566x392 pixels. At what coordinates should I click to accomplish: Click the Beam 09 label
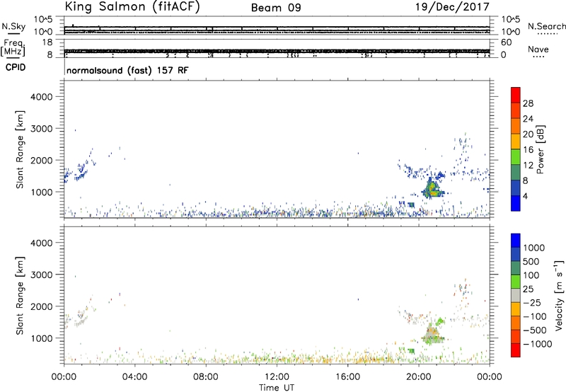(276, 8)
